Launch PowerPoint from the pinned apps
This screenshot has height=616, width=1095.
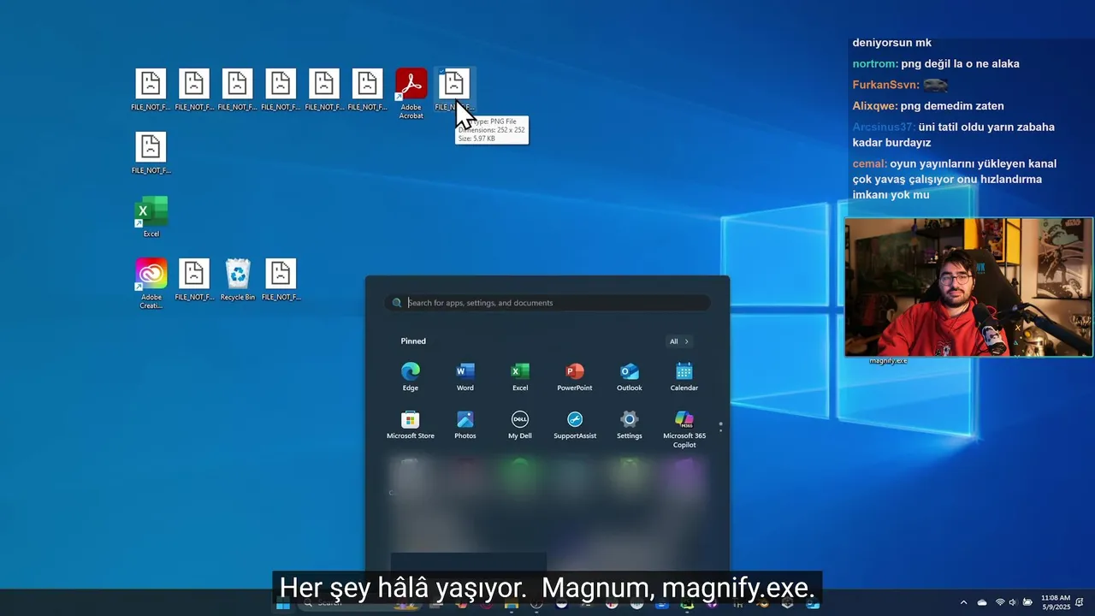tap(575, 376)
